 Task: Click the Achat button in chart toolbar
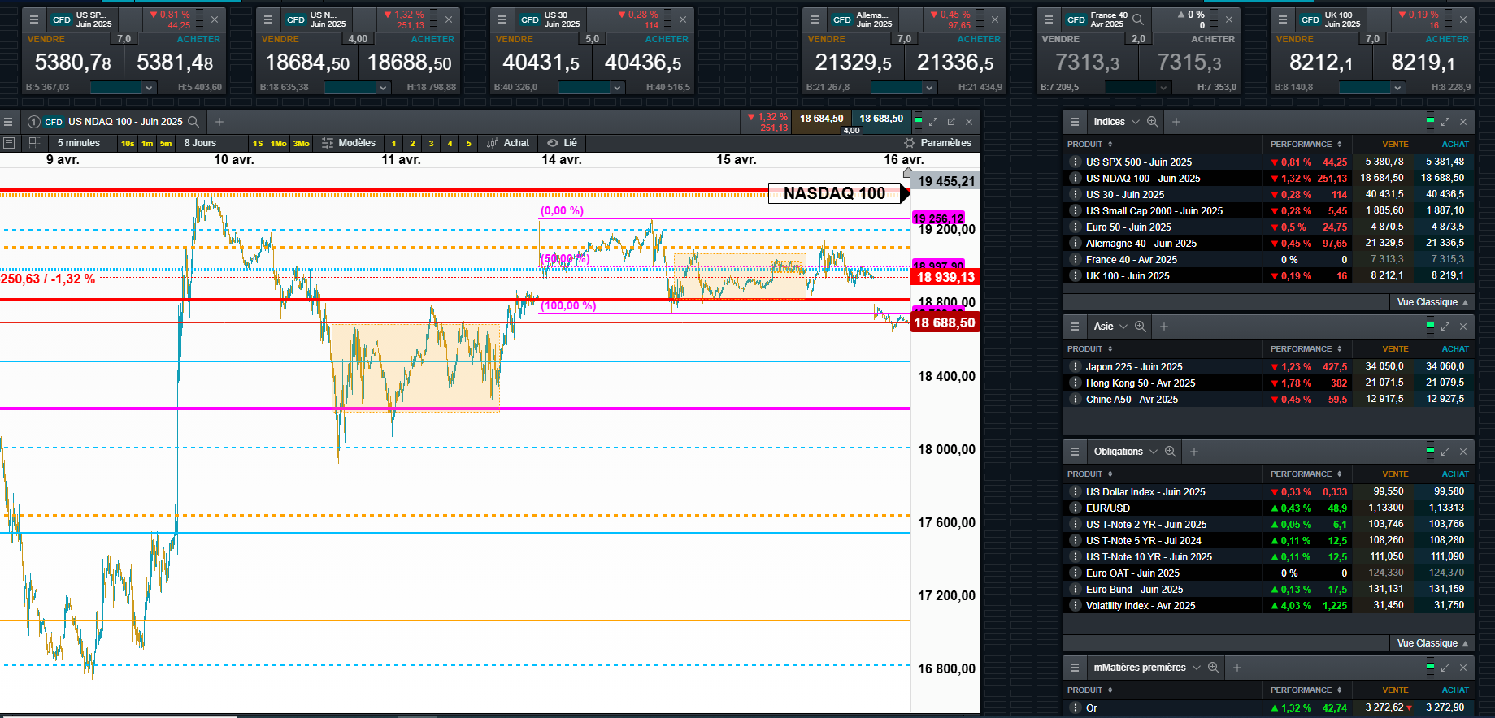click(508, 143)
